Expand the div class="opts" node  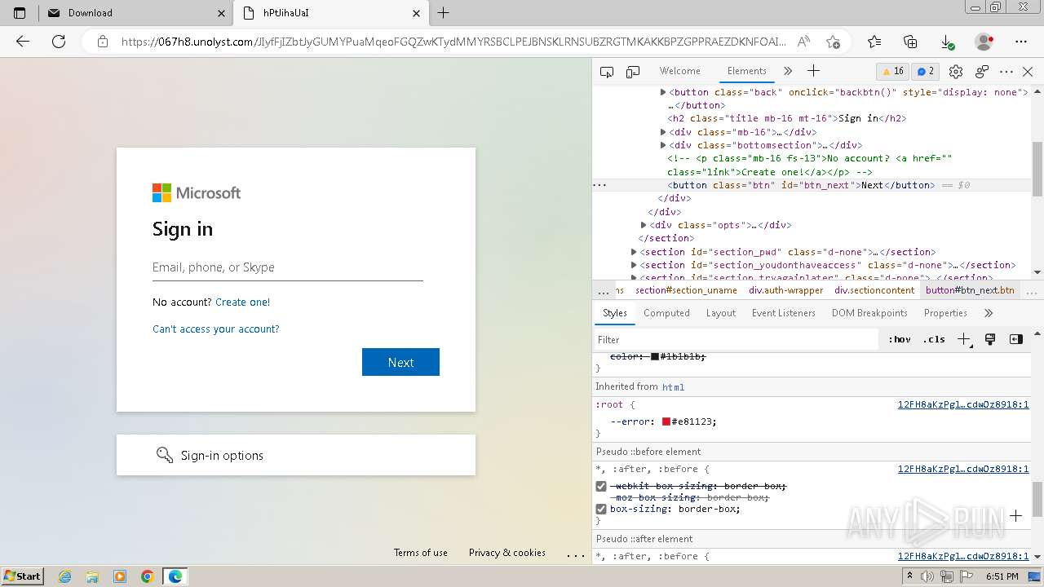644,225
